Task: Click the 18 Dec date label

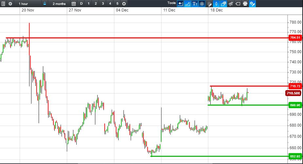Action: pyautogui.click(x=217, y=10)
